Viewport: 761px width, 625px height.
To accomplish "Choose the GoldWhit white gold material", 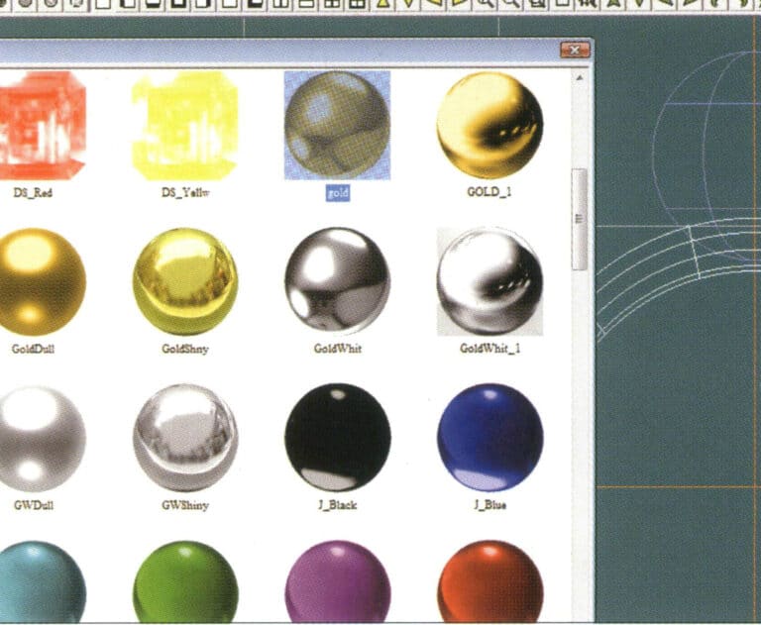I will [337, 281].
